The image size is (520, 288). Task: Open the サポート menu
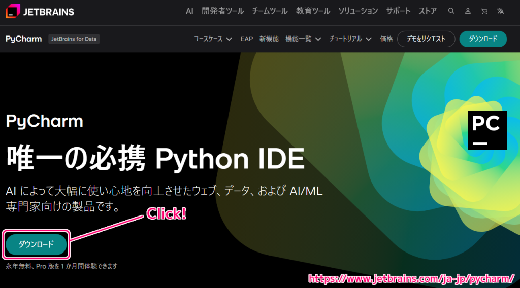(x=398, y=11)
